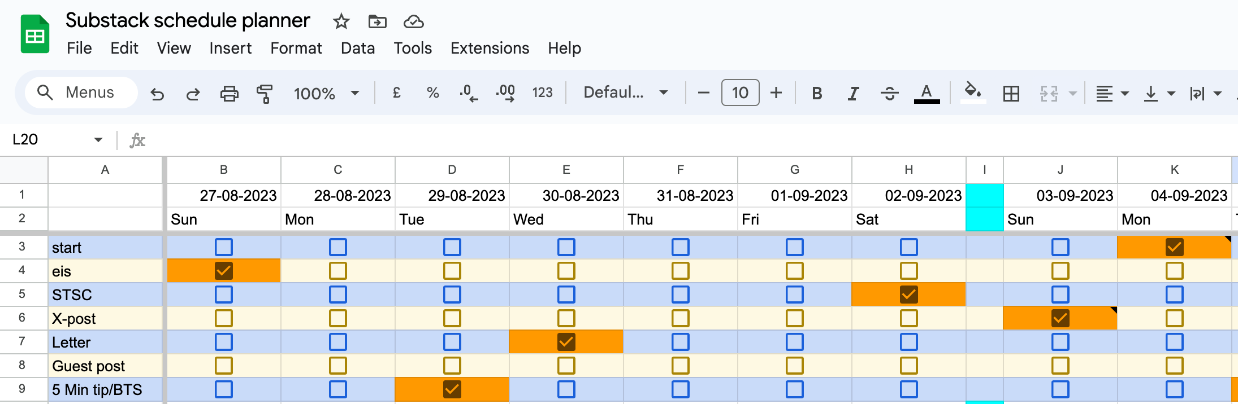Uncheck the eis checkbox for 27-08-2023
The image size is (1238, 404).
pyautogui.click(x=224, y=271)
